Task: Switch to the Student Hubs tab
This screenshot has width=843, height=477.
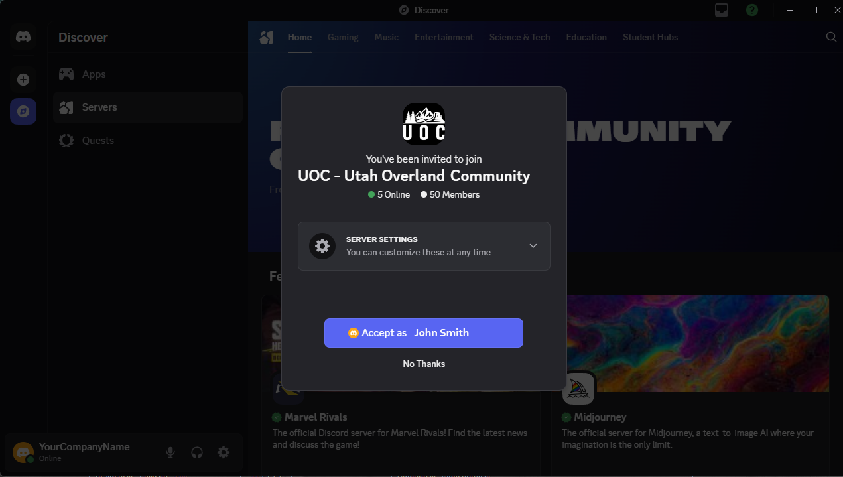Action: (650, 37)
